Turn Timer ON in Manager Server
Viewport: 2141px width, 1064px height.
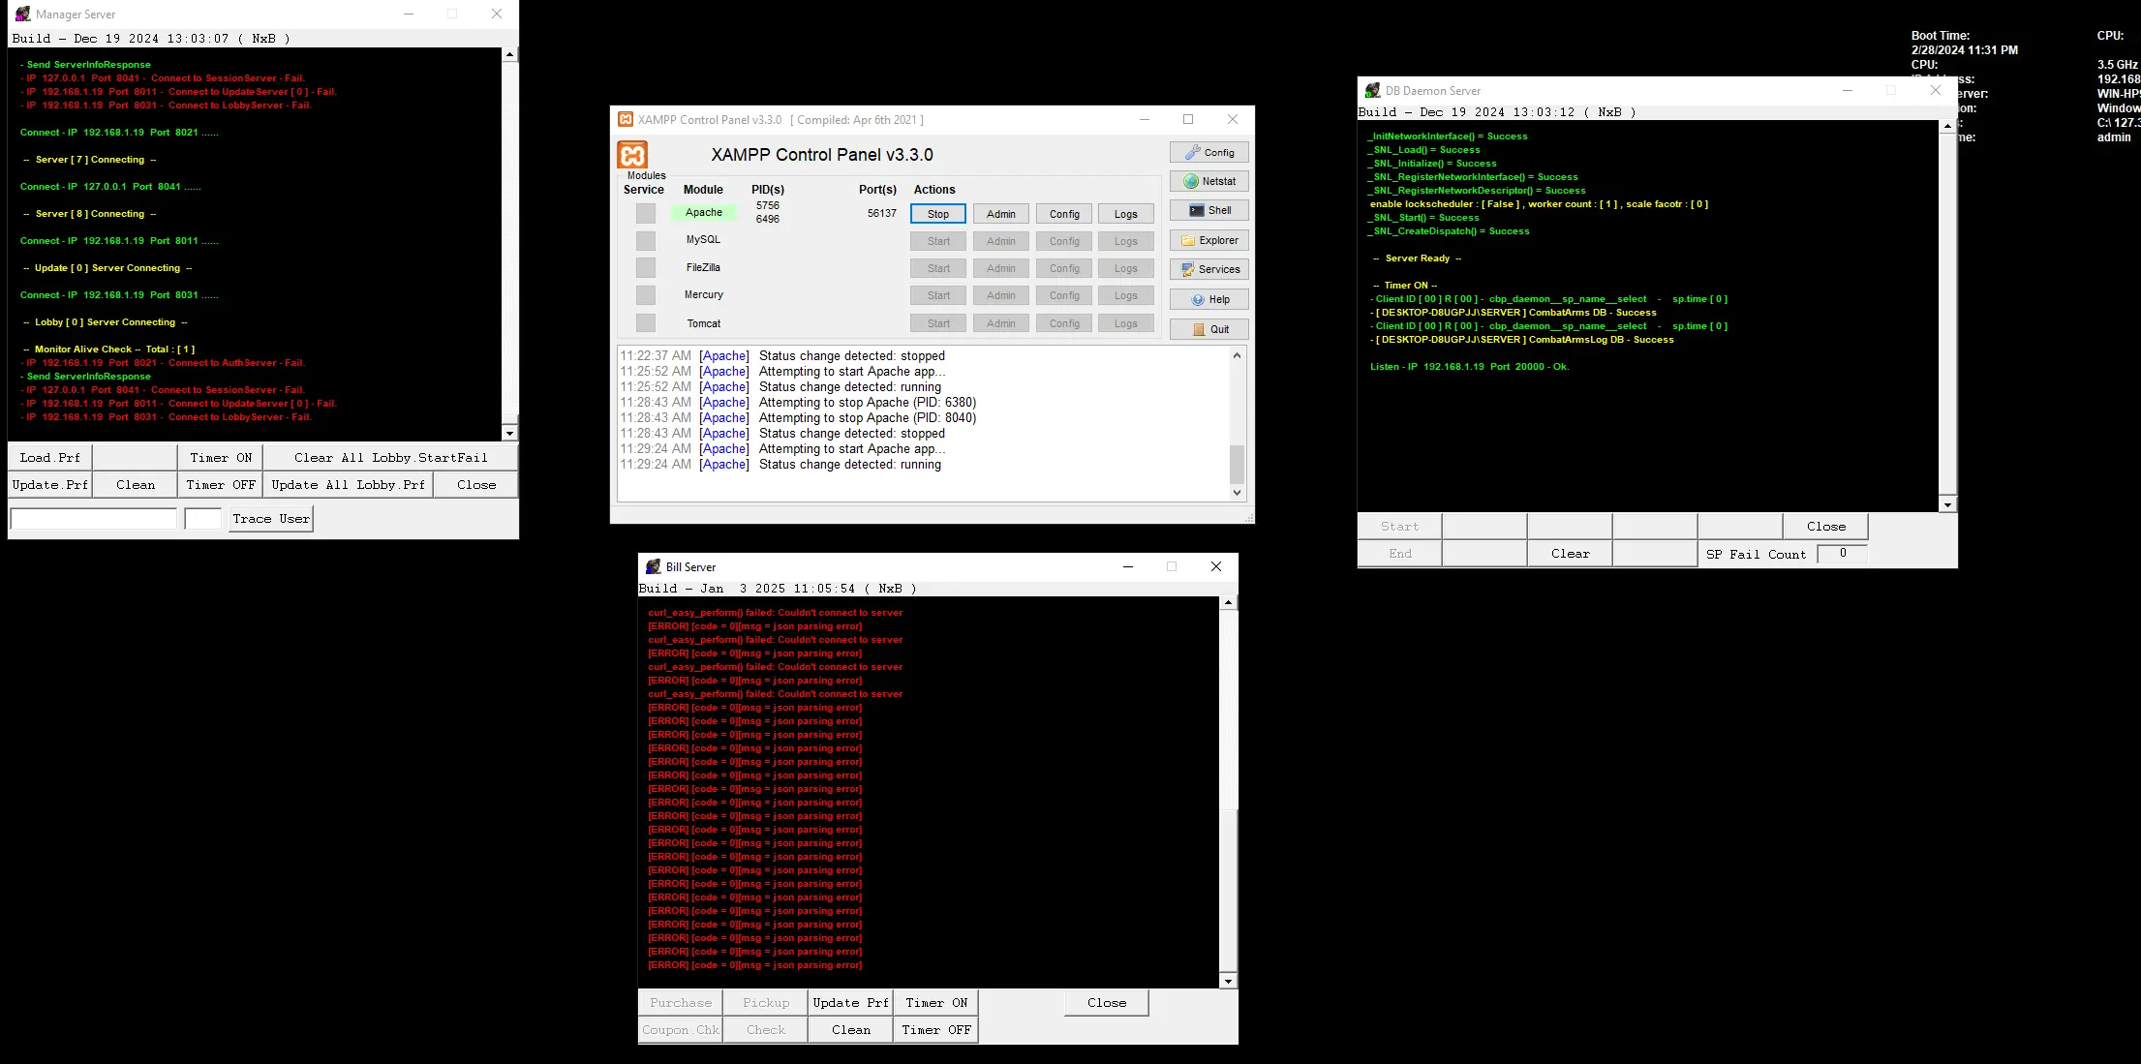click(x=221, y=458)
